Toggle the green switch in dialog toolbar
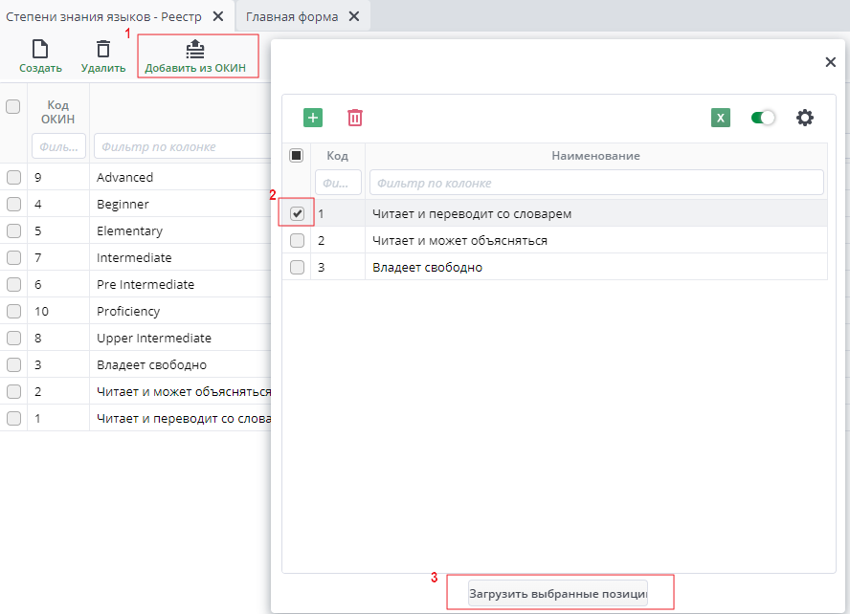The width and height of the screenshot is (850, 614). pyautogui.click(x=763, y=118)
